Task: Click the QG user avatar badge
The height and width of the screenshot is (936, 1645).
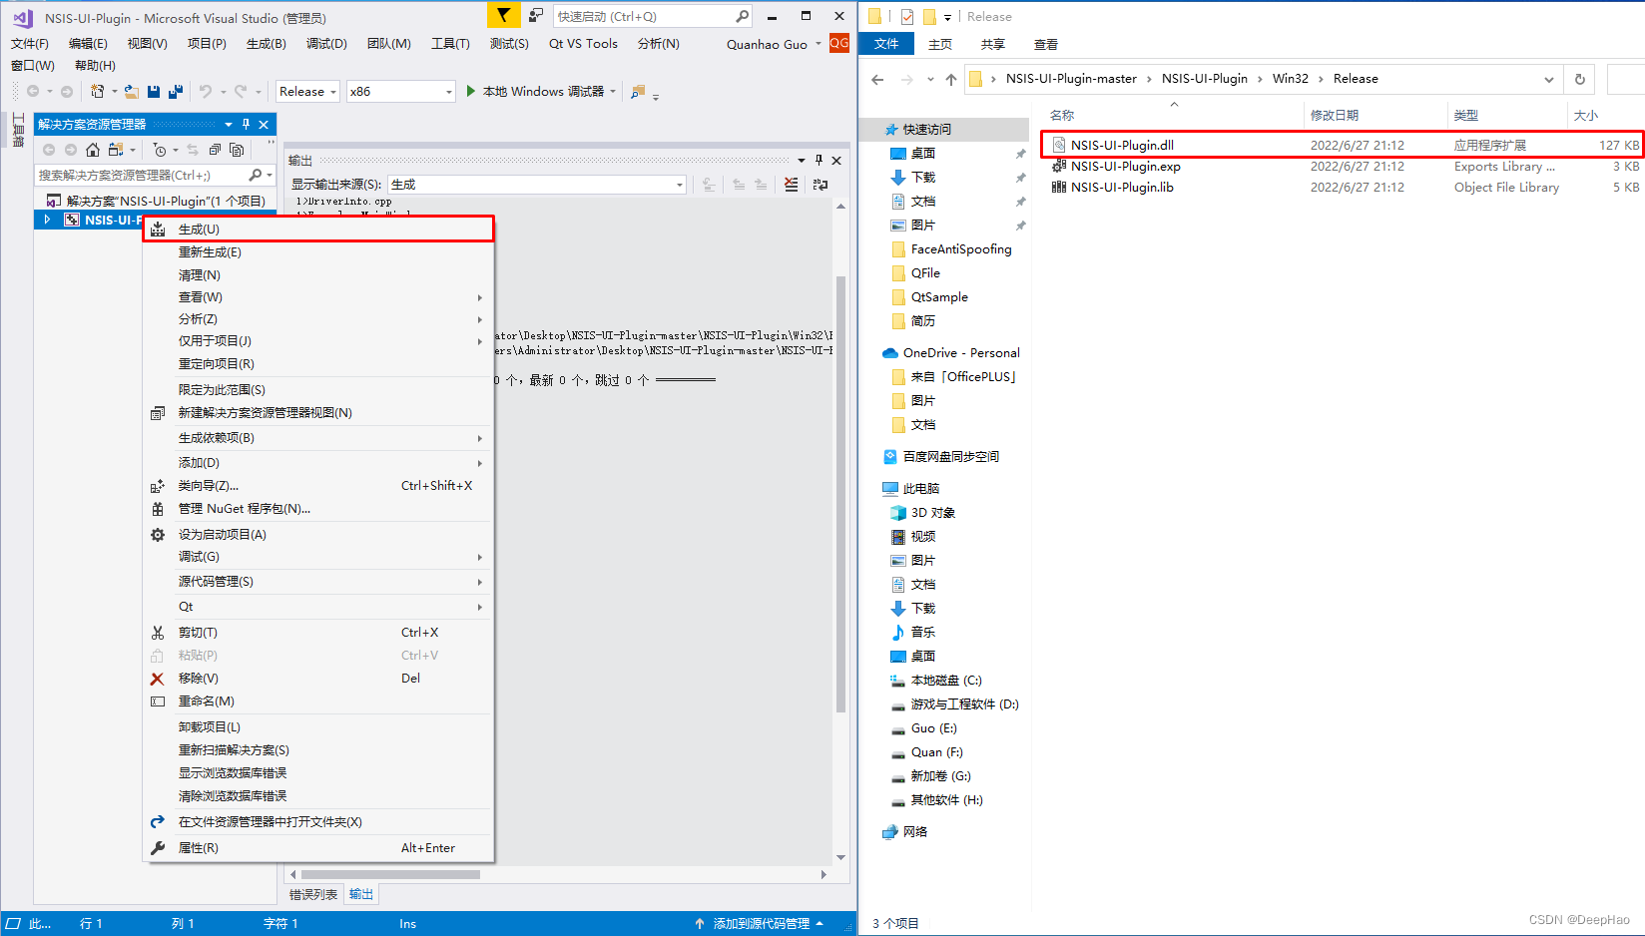Action: (839, 43)
